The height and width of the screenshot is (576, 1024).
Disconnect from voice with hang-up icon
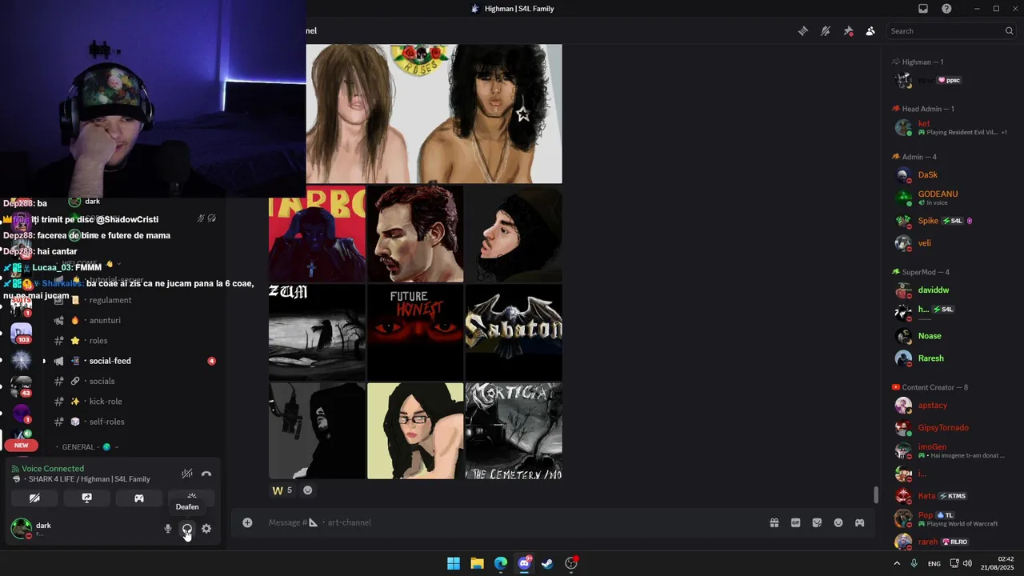tap(206, 474)
